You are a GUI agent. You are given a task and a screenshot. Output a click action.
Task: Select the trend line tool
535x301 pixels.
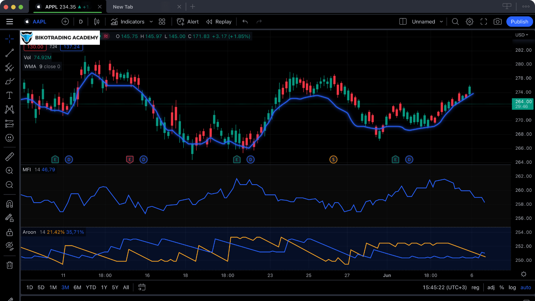[x=9, y=53]
